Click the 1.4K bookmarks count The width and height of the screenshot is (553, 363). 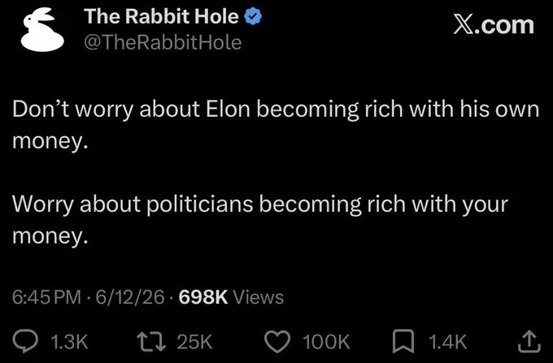point(448,342)
